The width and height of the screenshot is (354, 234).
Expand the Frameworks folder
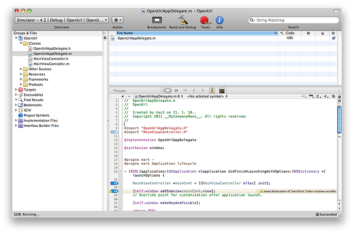tap(21, 79)
